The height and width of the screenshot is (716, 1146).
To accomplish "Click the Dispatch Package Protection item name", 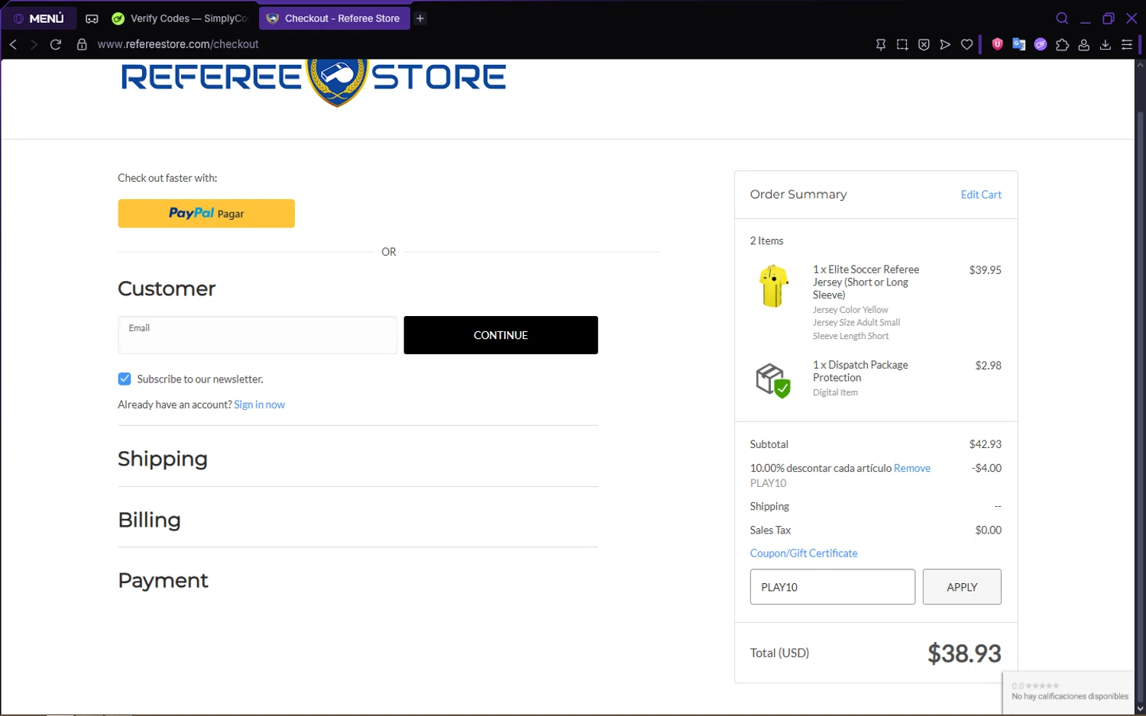I will tap(860, 371).
